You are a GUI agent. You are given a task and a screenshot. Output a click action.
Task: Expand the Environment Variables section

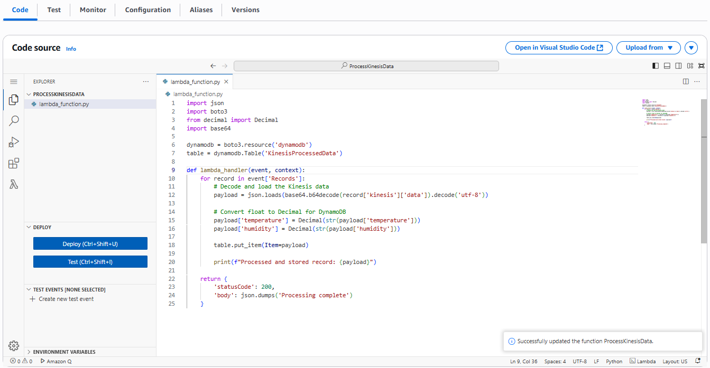64,352
